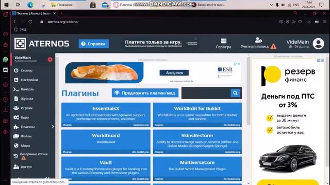Click the Консоль prompt icon
The image size is (330, 185).
coord(16,89)
